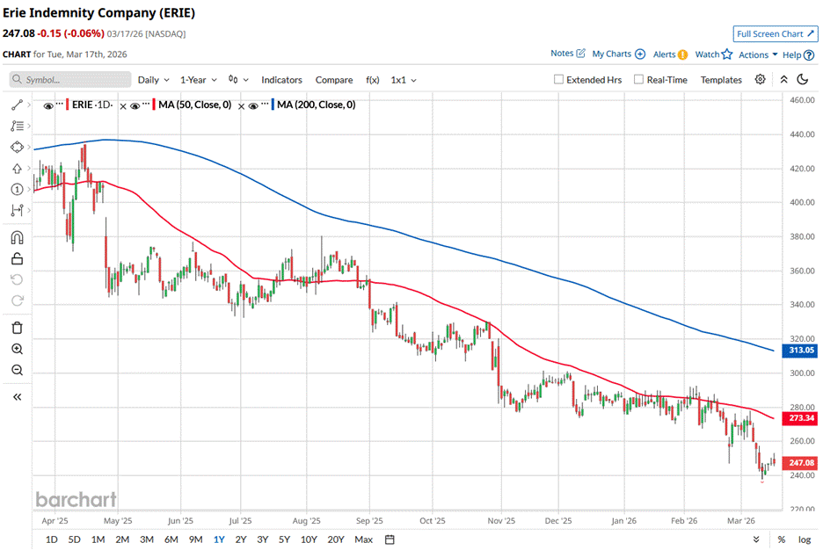This screenshot has height=550, width=823.
Task: Delete drawings with the trash icon
Action: click(x=17, y=328)
